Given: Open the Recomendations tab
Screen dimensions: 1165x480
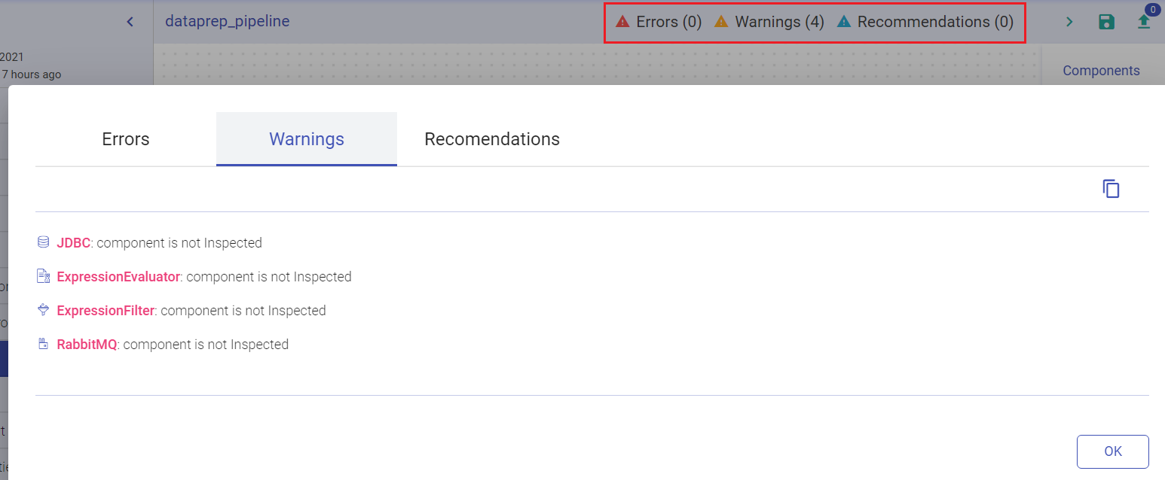Looking at the screenshot, I should (x=492, y=139).
